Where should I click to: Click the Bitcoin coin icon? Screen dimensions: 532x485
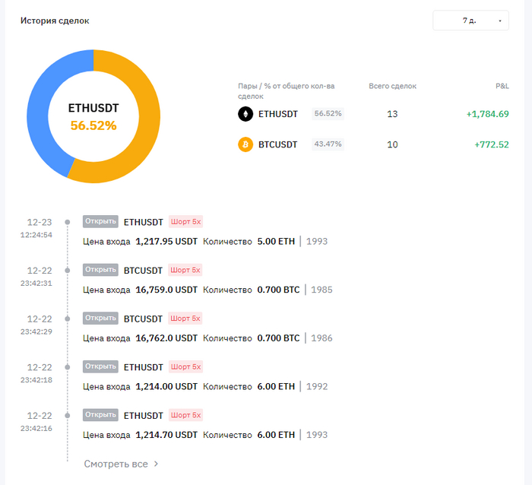click(245, 144)
